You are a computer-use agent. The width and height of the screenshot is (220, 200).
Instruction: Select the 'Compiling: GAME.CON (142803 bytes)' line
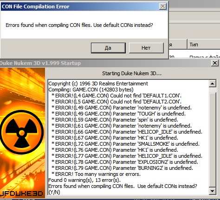click(x=91, y=90)
